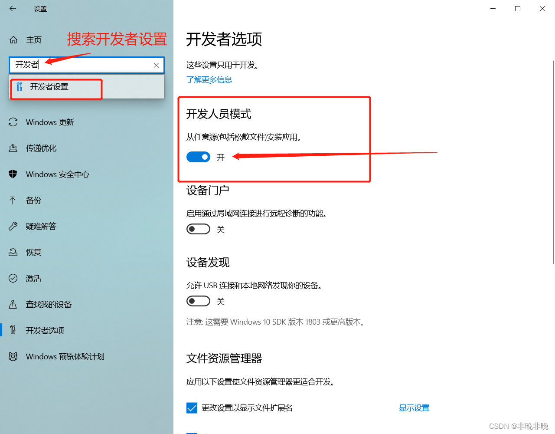Click the text 应用以下设置使文件资源管理器更适合开发。
The height and width of the screenshot is (434, 555).
pos(261,382)
